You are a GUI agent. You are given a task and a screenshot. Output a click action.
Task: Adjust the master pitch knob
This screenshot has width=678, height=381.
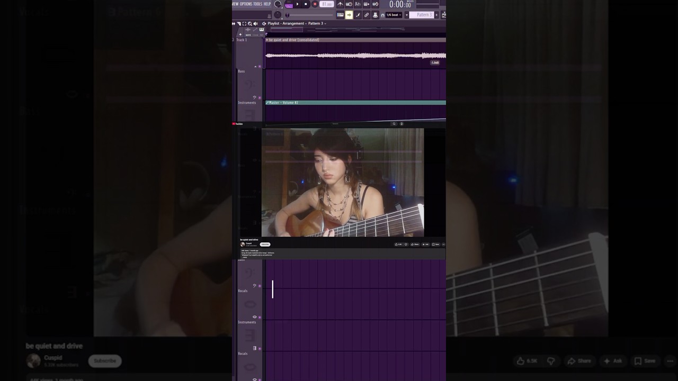click(278, 15)
